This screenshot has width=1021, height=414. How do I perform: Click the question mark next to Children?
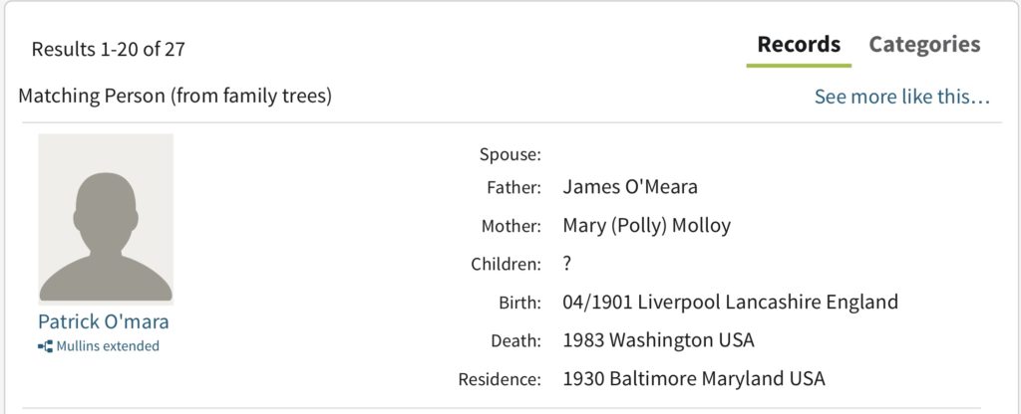tap(567, 264)
